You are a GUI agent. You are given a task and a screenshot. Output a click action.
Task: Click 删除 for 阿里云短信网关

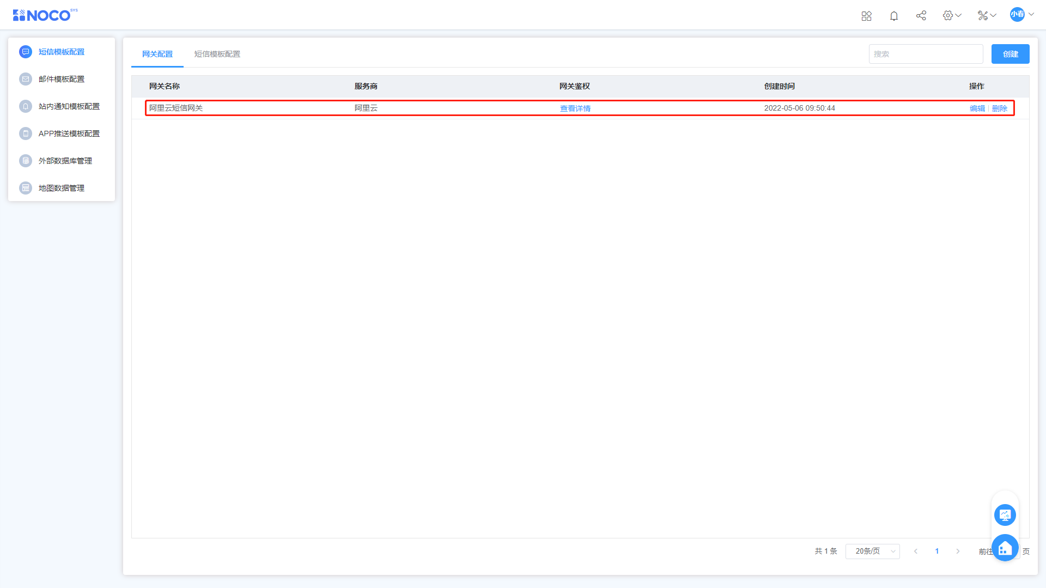1000,108
